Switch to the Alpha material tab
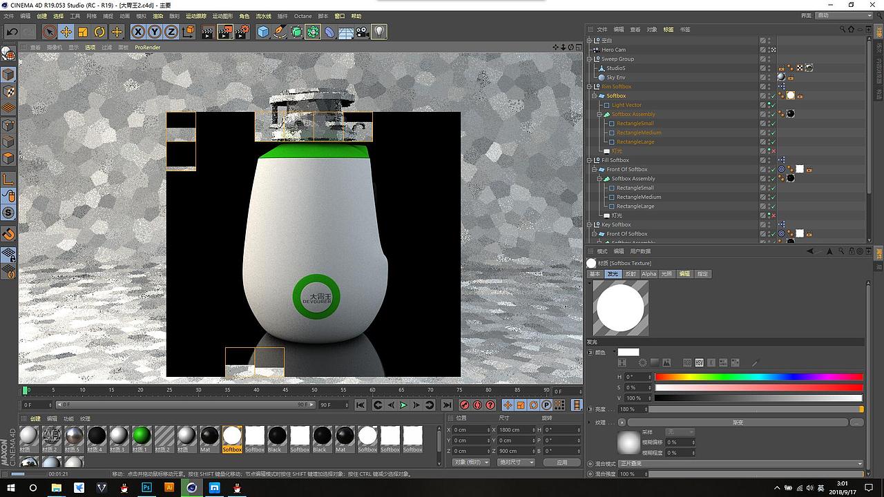The width and height of the screenshot is (884, 497). [x=649, y=274]
